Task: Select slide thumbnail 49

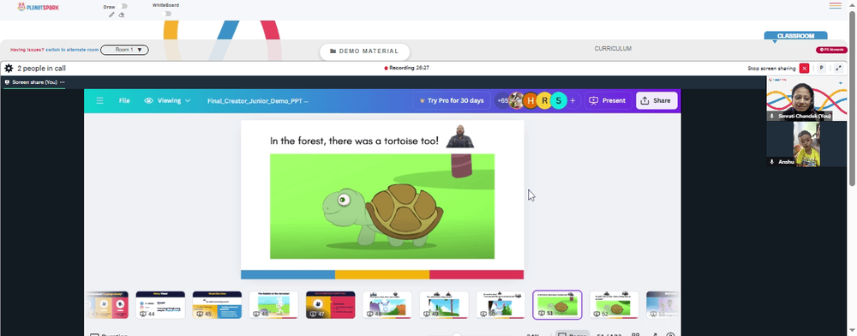Action: [x=444, y=305]
